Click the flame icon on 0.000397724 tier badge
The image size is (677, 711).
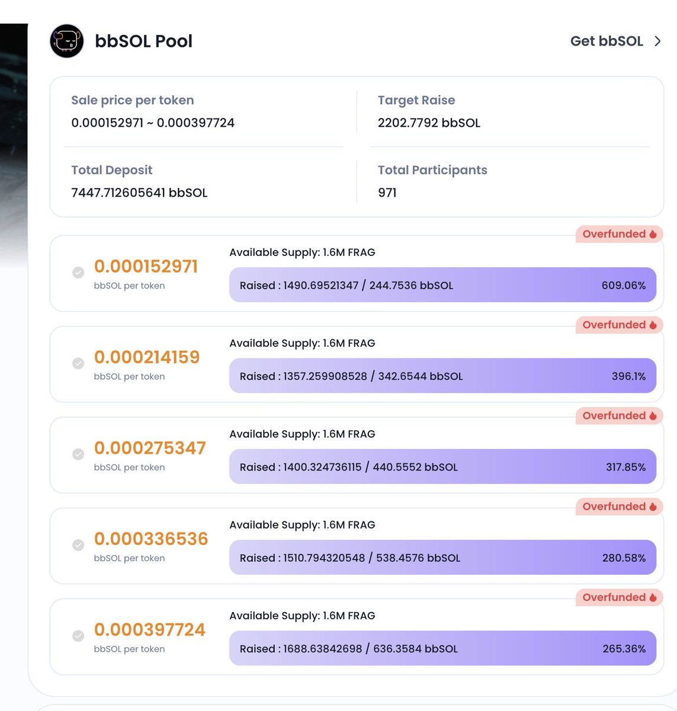[x=653, y=597]
